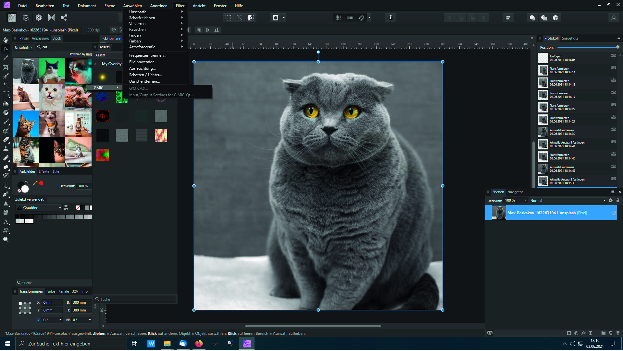Click the layer effects fx icon

[x=583, y=333]
